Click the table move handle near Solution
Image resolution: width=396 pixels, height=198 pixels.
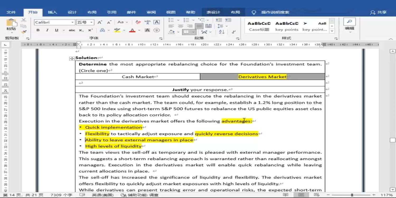coord(72,59)
